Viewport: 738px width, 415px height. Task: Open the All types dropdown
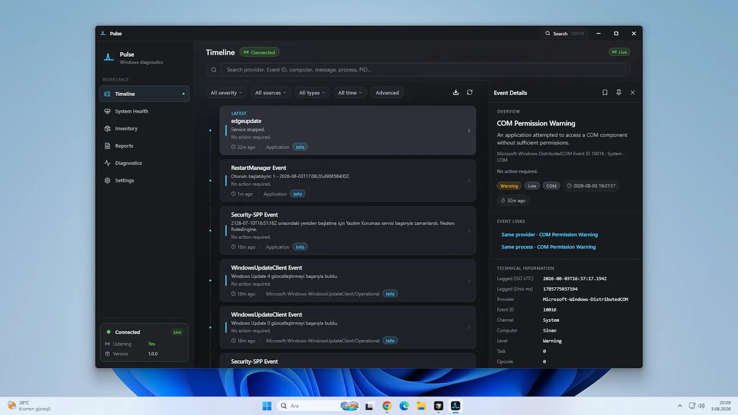(312, 93)
